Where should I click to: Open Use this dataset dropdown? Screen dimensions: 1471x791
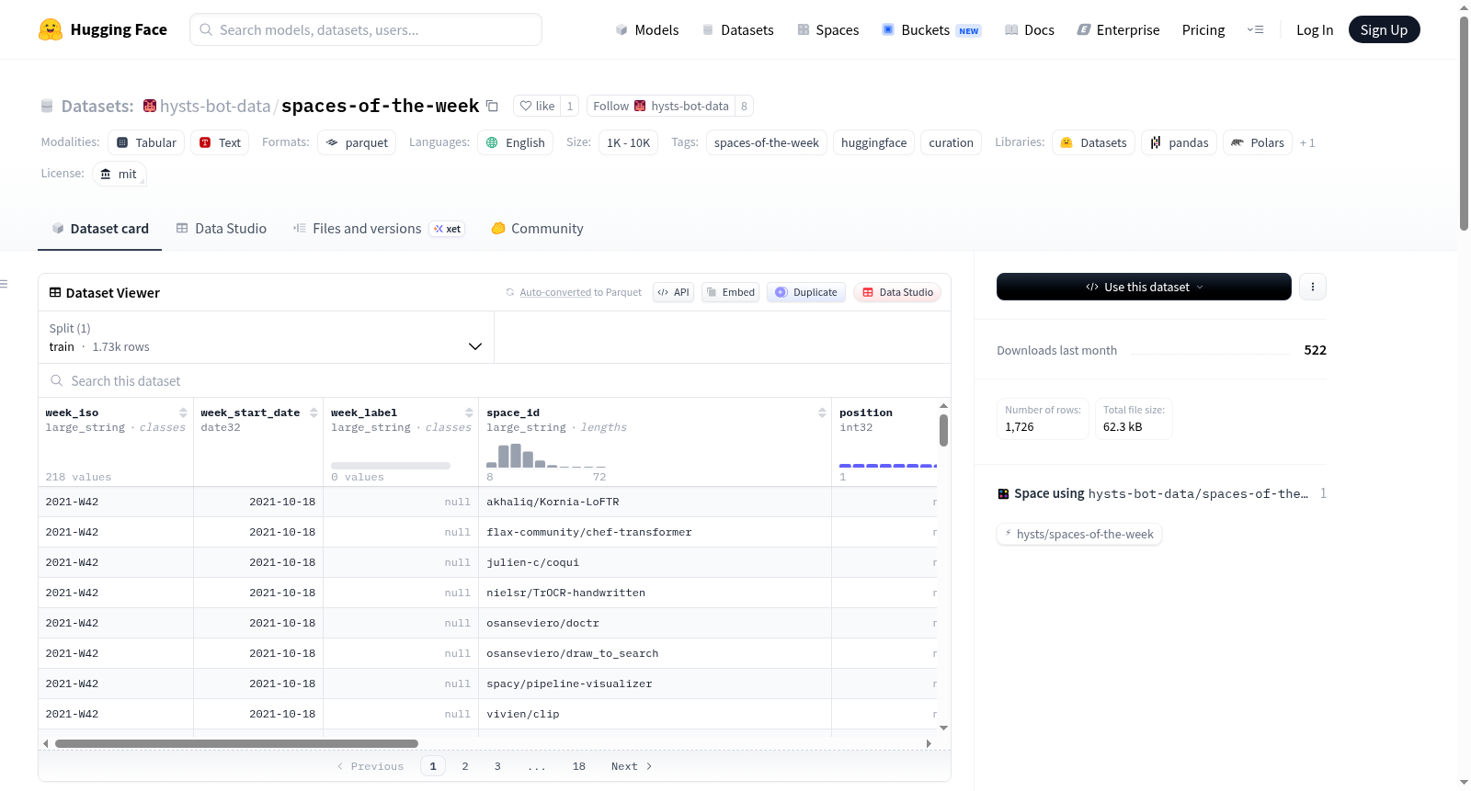click(1144, 287)
